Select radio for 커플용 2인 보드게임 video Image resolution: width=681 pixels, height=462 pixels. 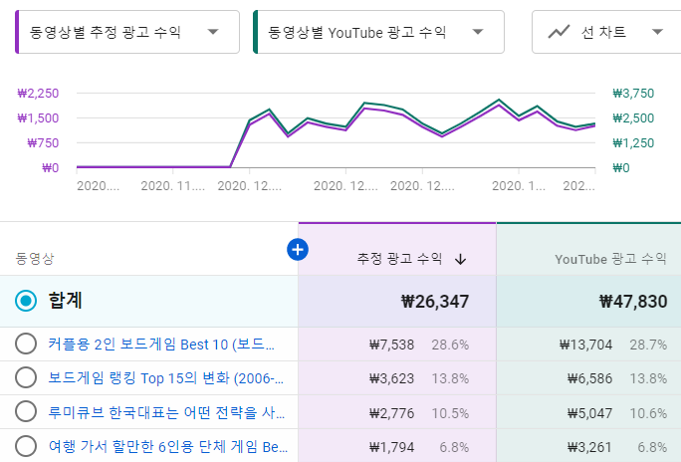pyautogui.click(x=26, y=344)
